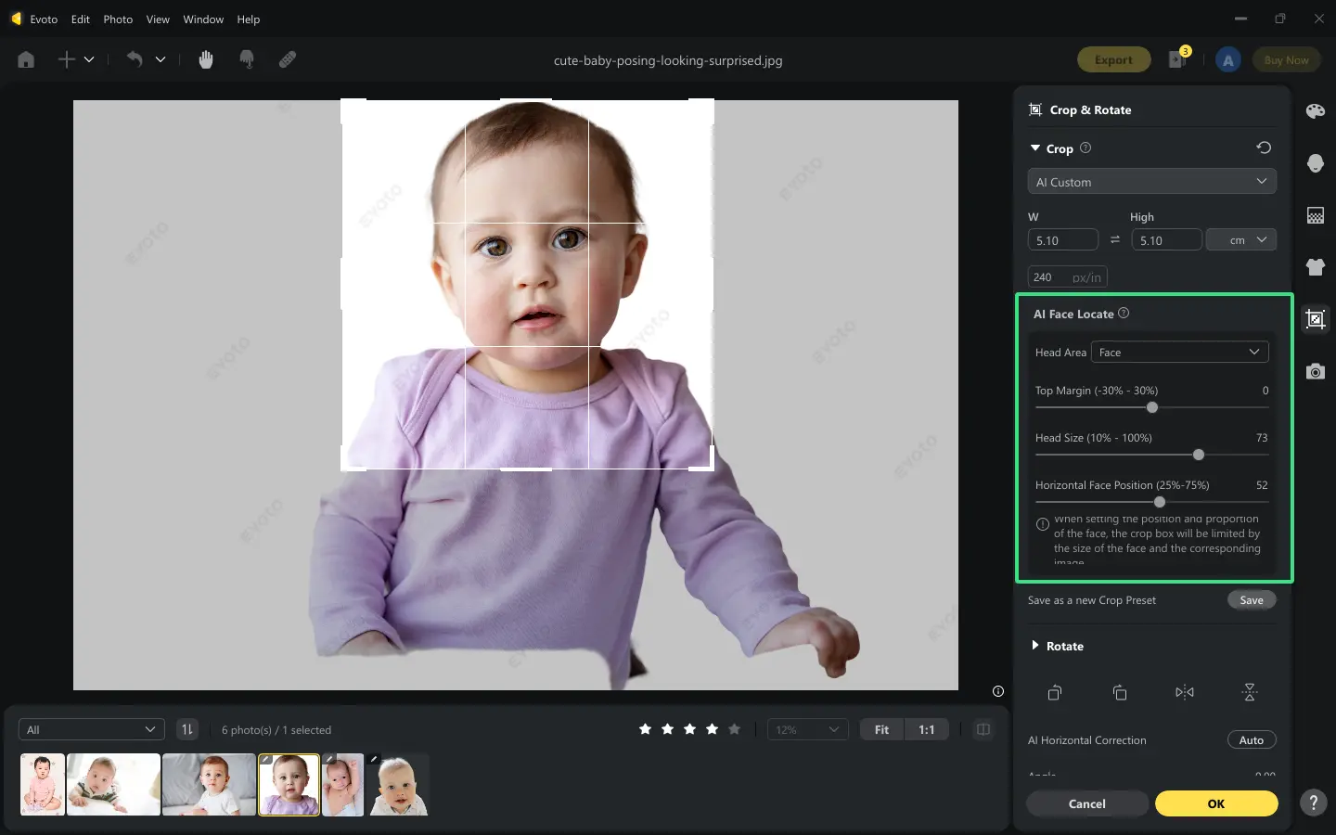
Task: Select the color palette adjustment panel
Action: pyautogui.click(x=1315, y=110)
